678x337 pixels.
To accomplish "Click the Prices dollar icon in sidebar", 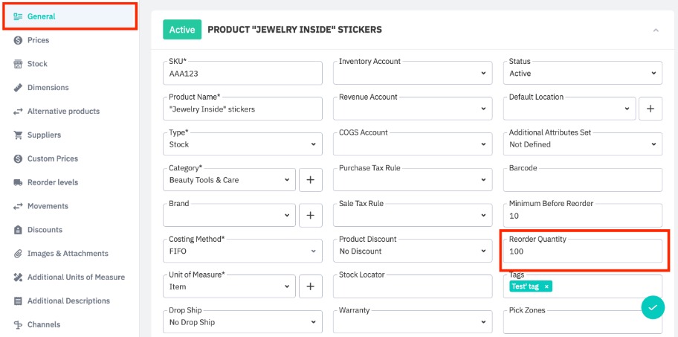I will point(18,40).
